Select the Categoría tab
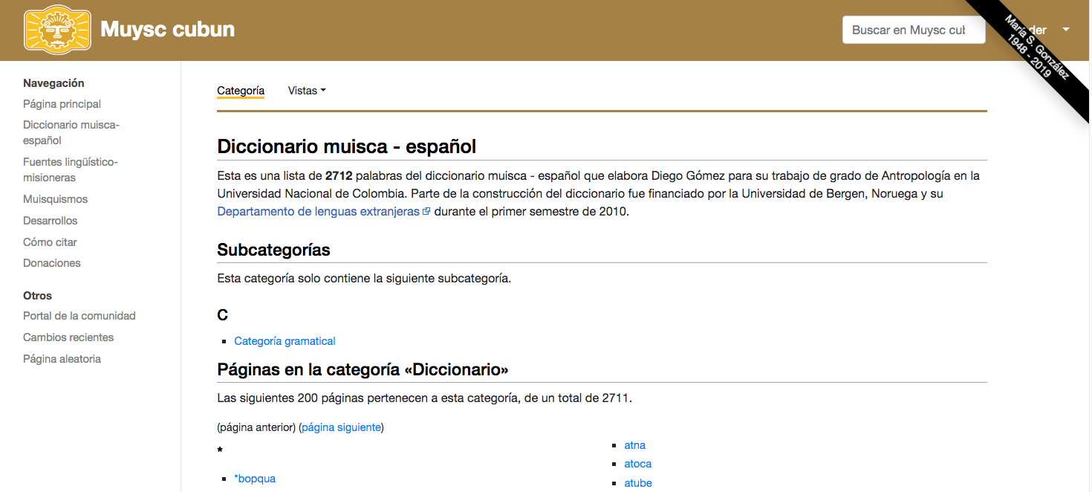The width and height of the screenshot is (1092, 492). [241, 91]
